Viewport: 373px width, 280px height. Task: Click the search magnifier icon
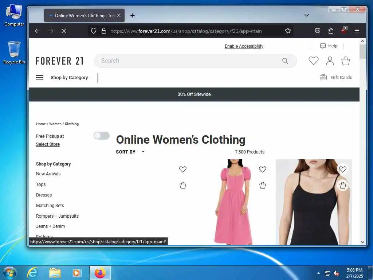pyautogui.click(x=285, y=61)
